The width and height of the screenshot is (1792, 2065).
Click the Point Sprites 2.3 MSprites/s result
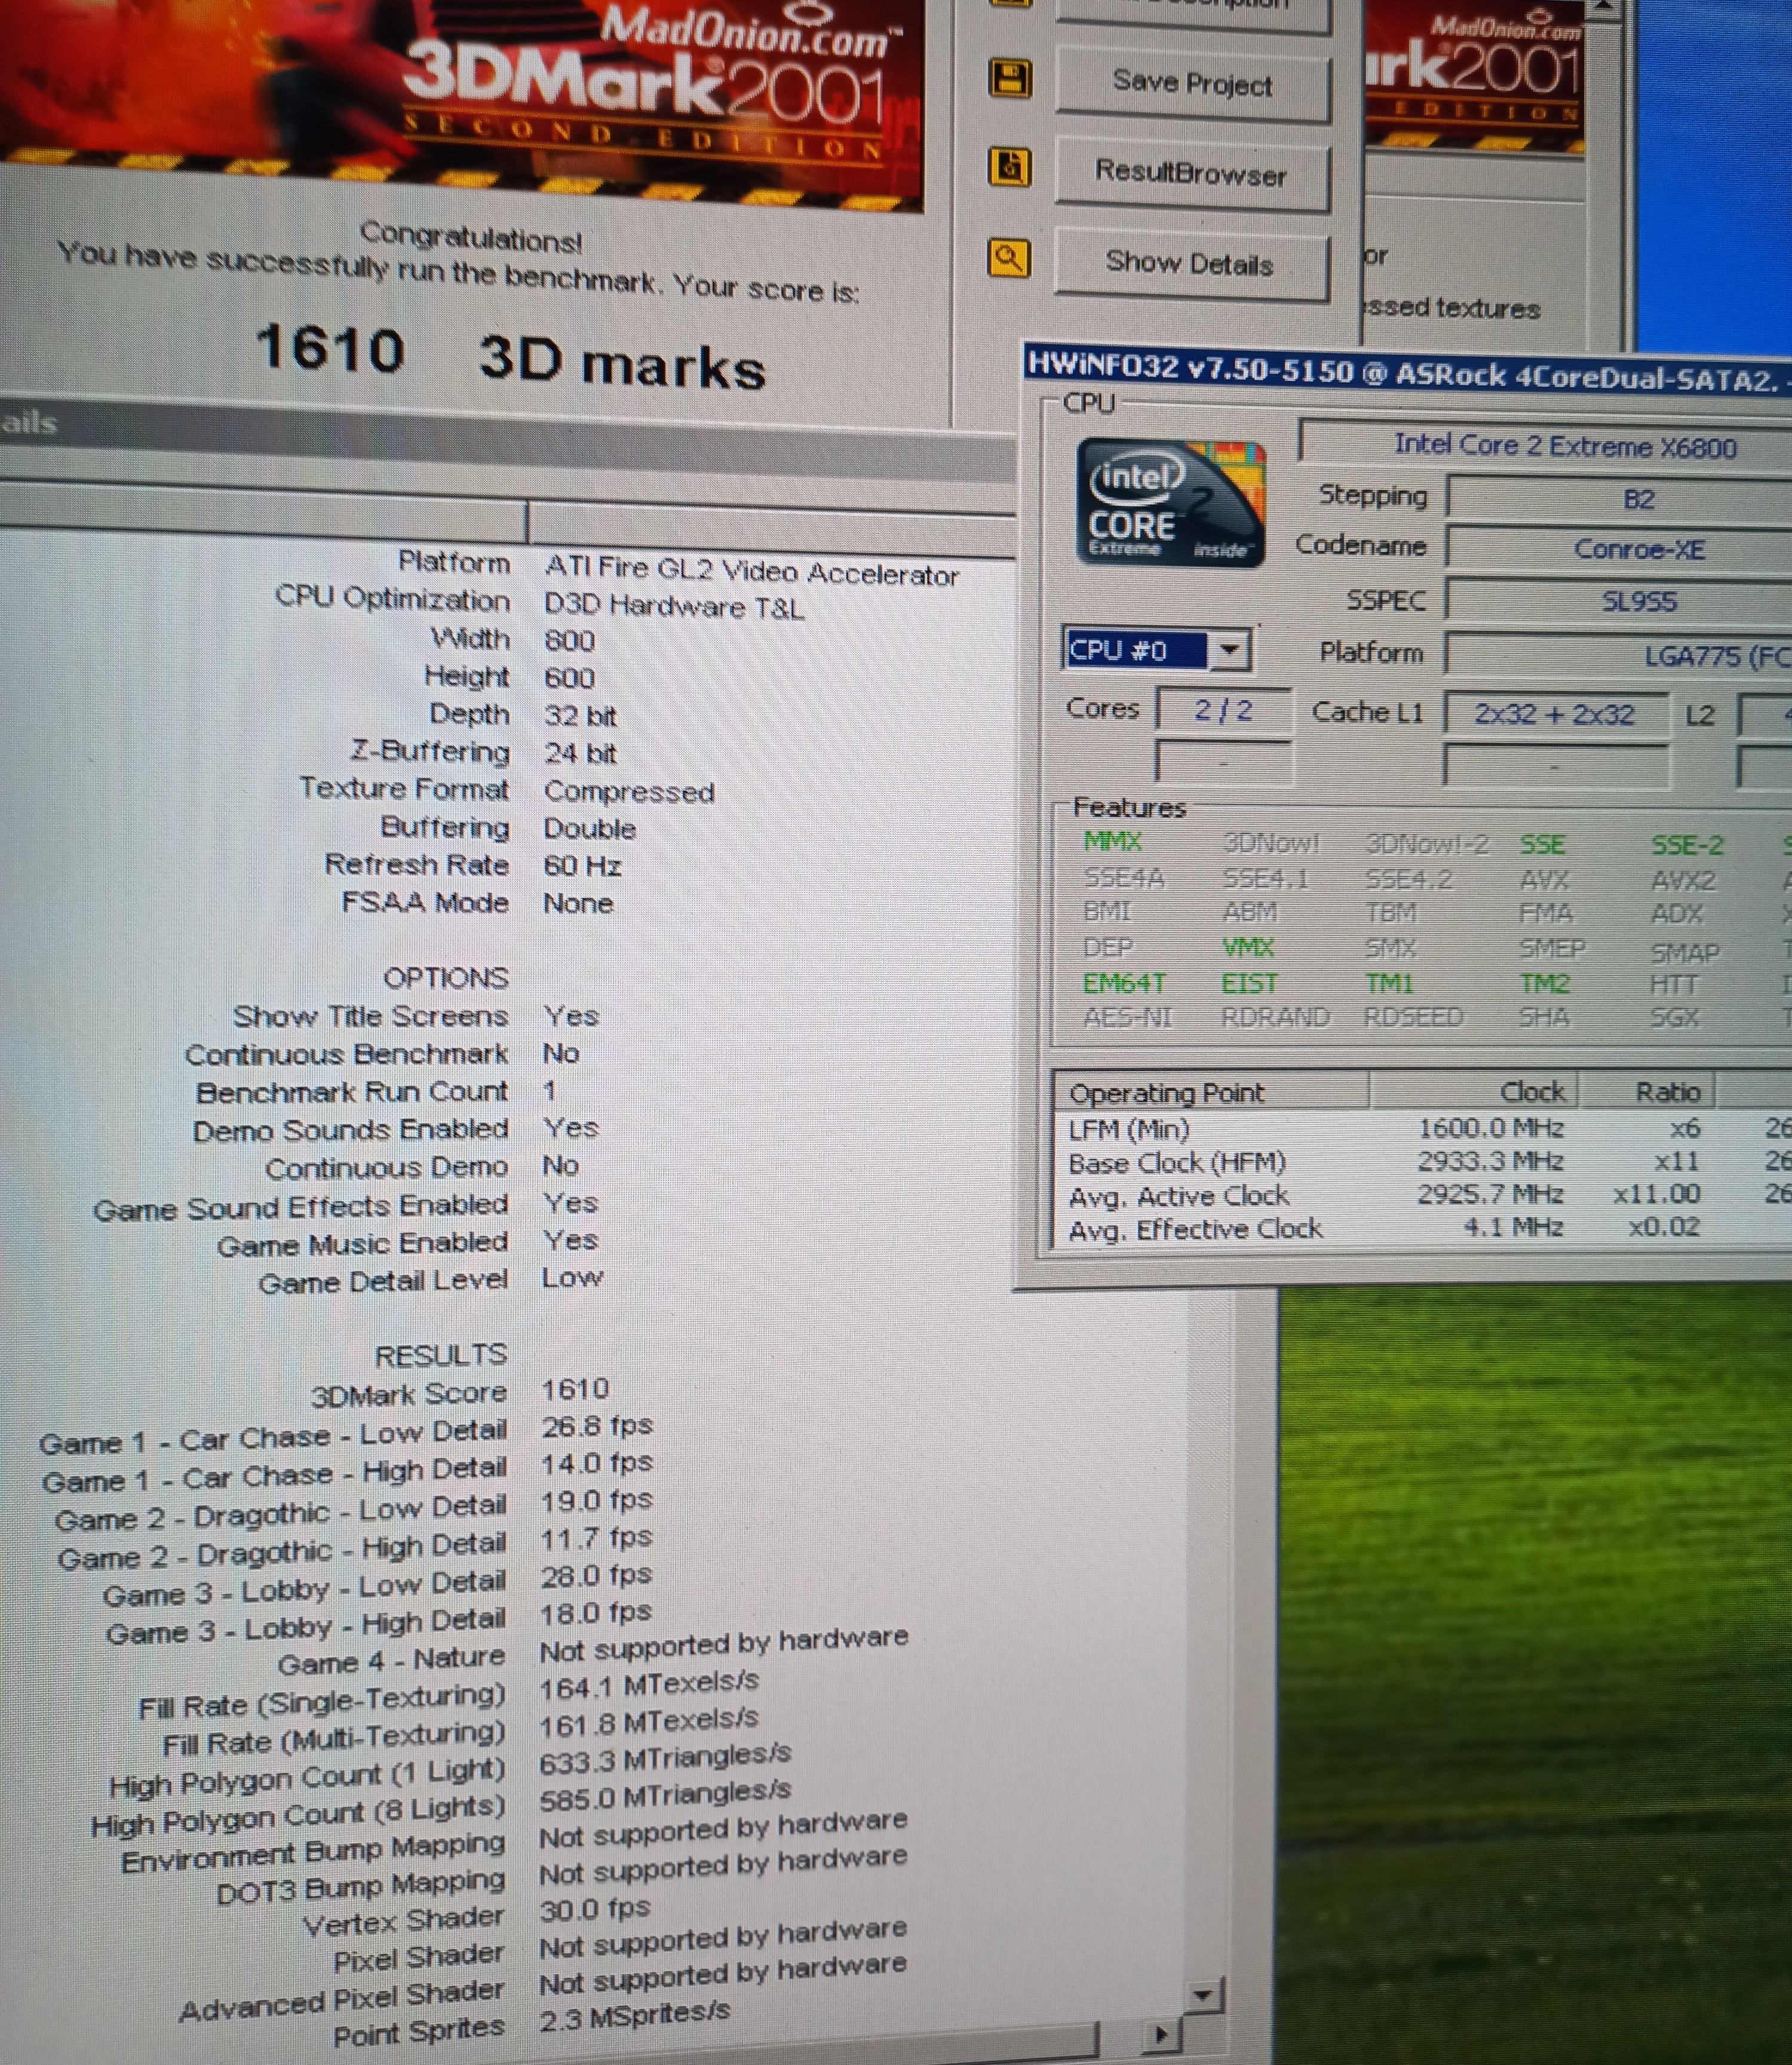(x=635, y=2017)
